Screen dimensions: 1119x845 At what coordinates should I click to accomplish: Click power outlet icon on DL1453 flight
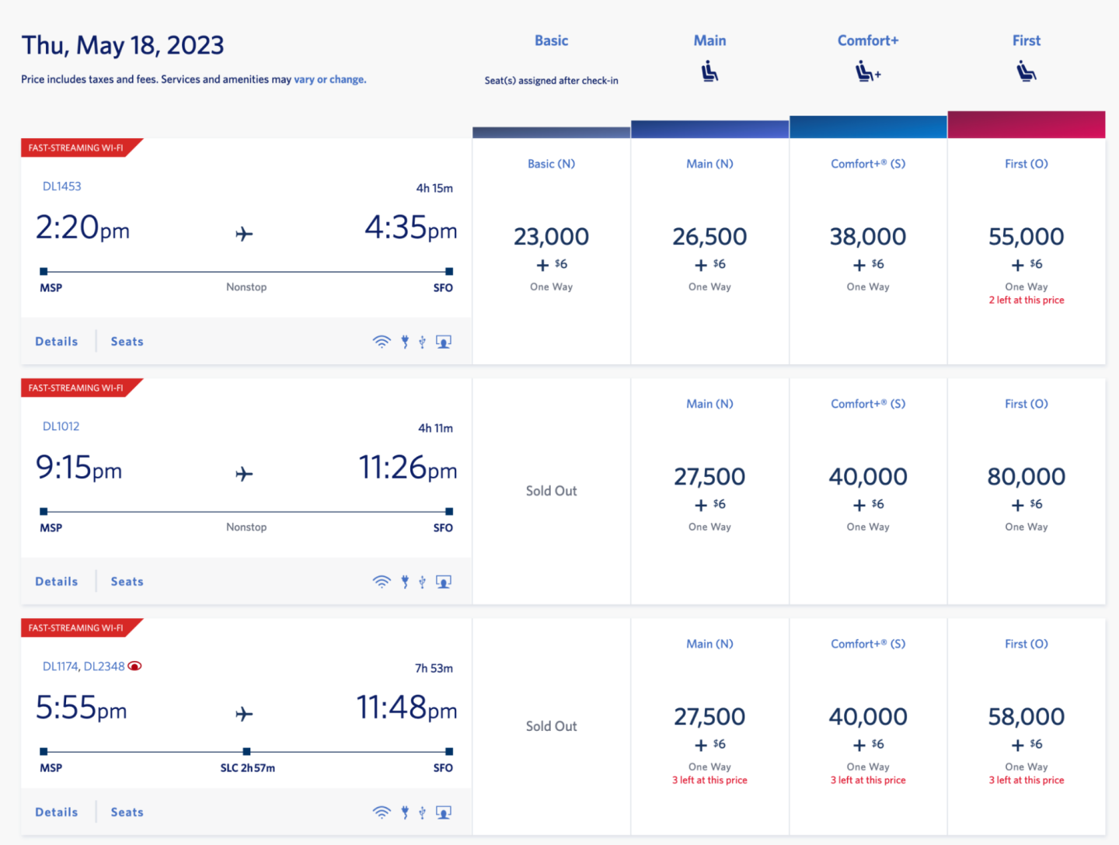click(x=405, y=342)
